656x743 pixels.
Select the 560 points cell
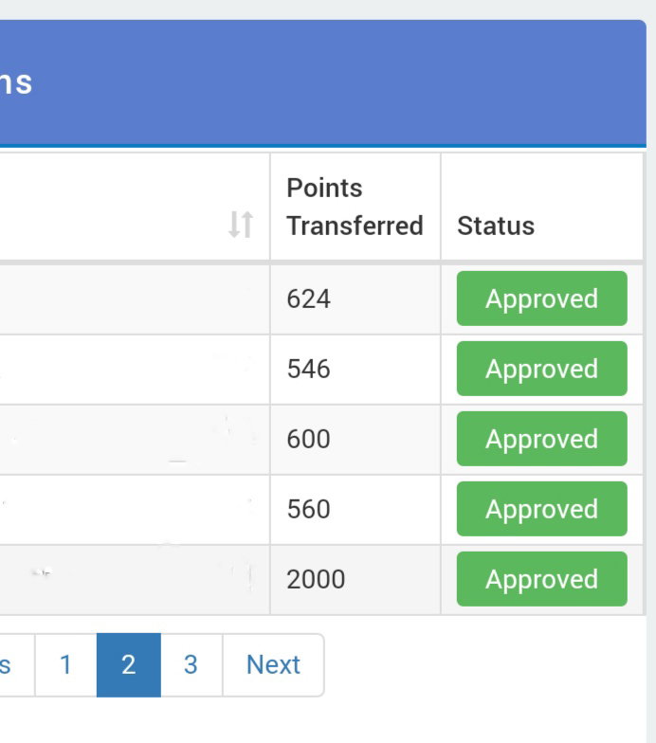[355, 510]
